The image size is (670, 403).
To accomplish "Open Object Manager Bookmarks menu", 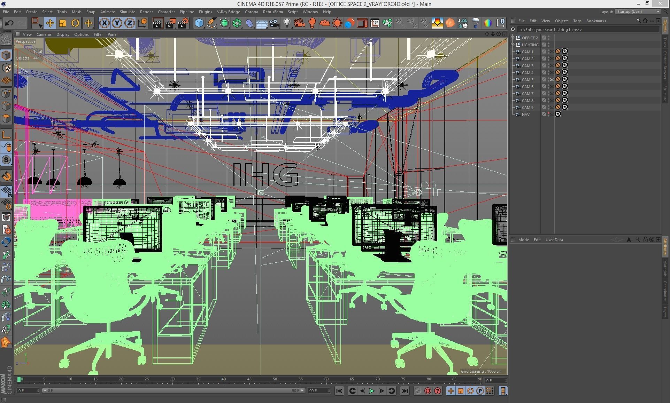I will [596, 21].
